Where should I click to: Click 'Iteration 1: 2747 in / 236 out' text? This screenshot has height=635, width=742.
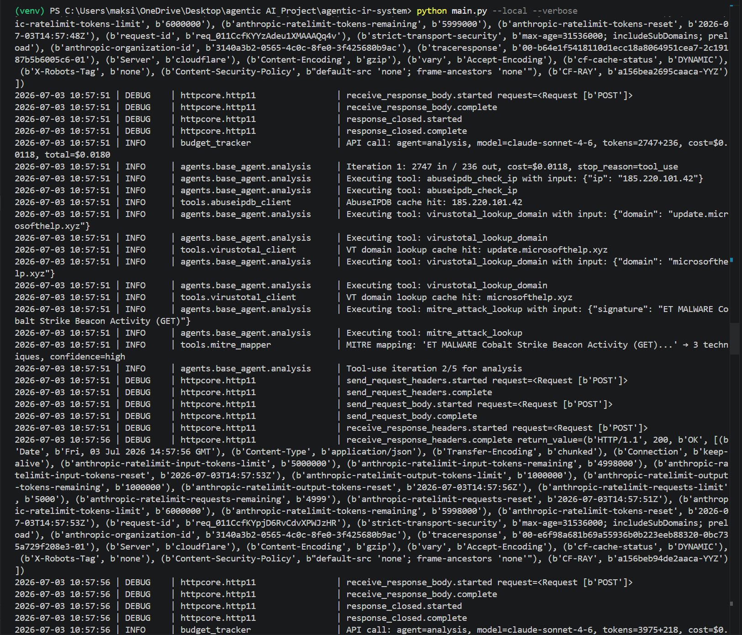coord(421,167)
